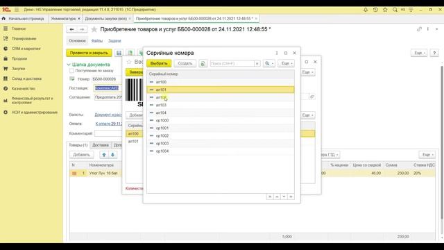444x250 pixels.
Task: Click the Поиск (Ctrl+F) search field
Action: (232, 63)
